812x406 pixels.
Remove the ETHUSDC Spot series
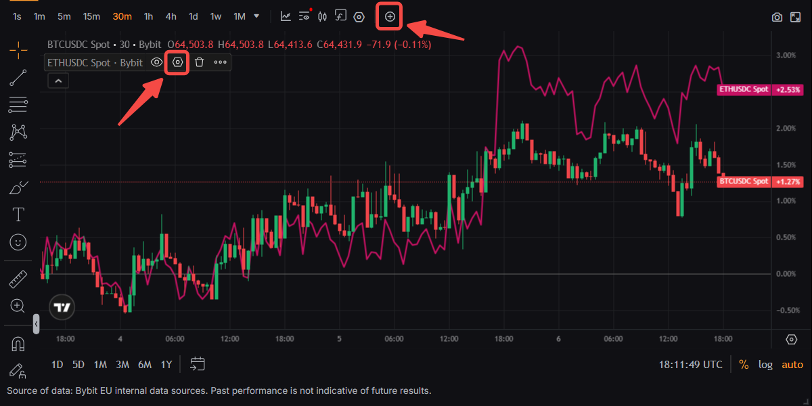[x=199, y=62]
